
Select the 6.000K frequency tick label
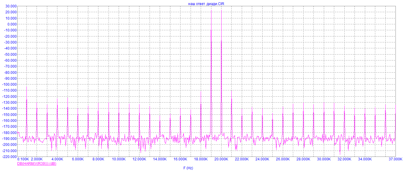click(x=78, y=159)
